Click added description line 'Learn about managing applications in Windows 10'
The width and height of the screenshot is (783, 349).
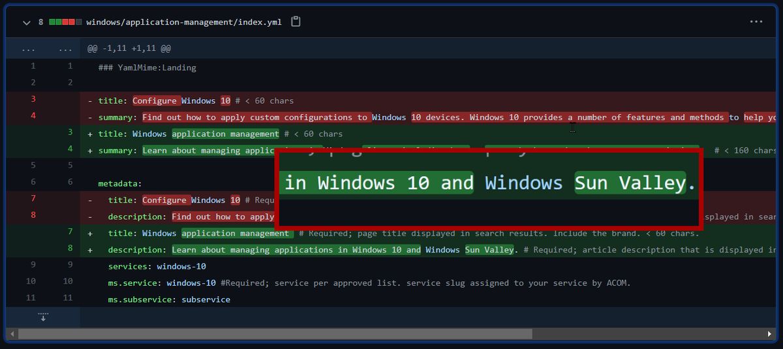coord(429,250)
